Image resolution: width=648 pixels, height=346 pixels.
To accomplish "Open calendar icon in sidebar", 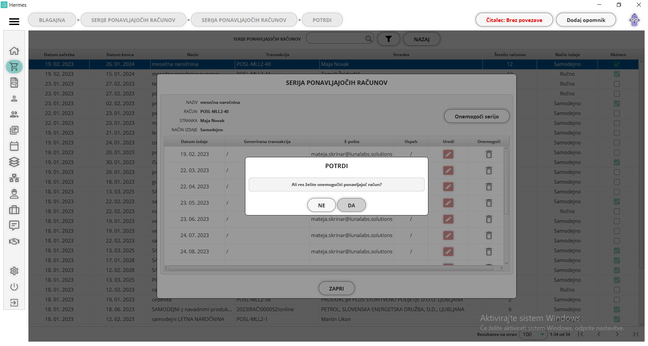I will coord(14,146).
